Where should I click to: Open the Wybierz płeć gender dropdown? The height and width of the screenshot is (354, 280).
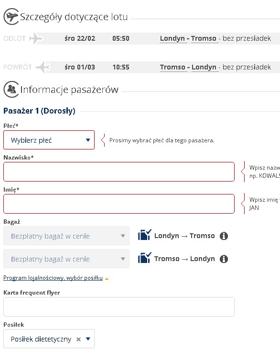point(49,140)
